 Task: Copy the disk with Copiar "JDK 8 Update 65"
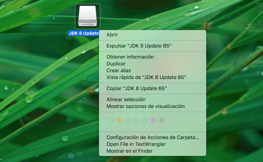click(136, 88)
